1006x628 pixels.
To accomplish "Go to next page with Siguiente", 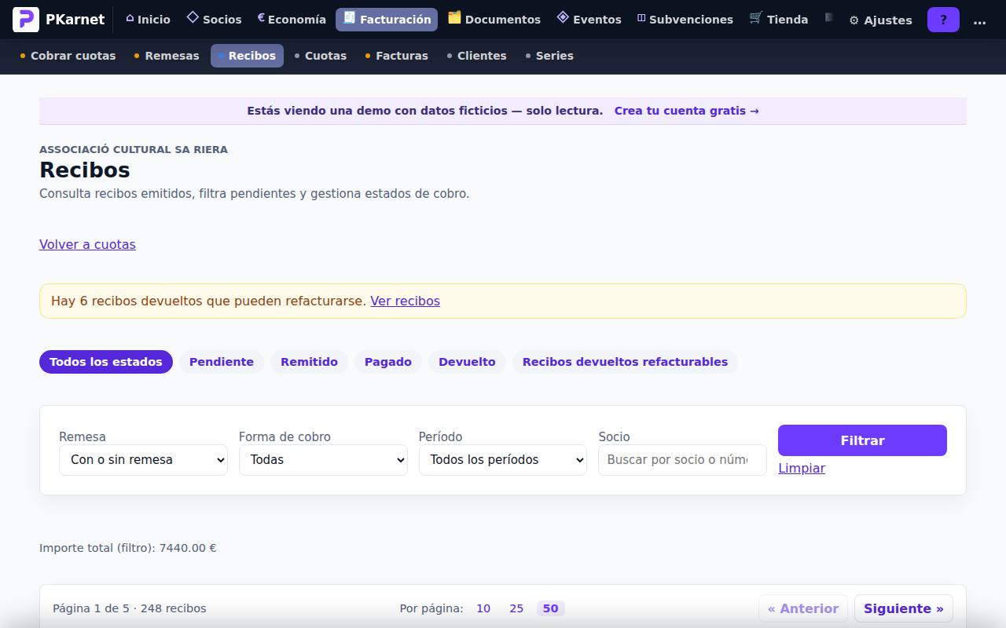I will tap(904, 608).
